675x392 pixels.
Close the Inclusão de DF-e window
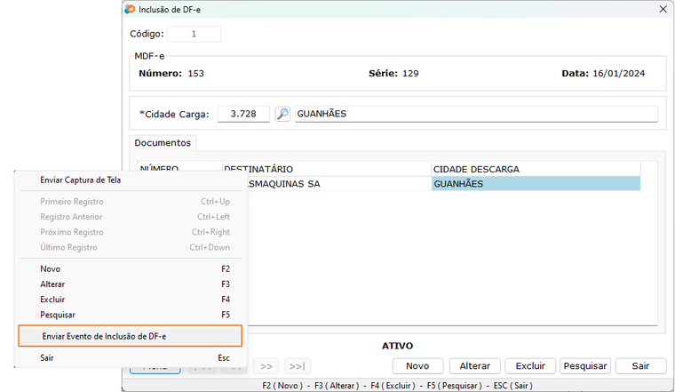click(x=663, y=9)
